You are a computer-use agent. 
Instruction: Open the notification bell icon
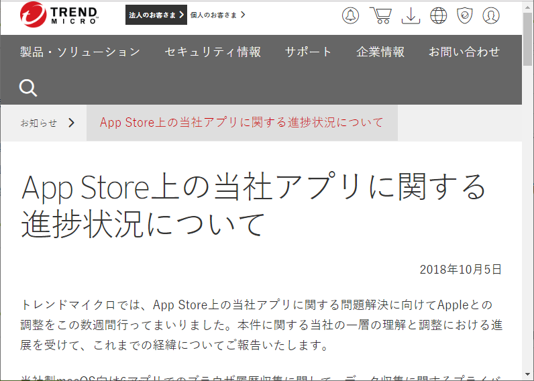point(350,15)
